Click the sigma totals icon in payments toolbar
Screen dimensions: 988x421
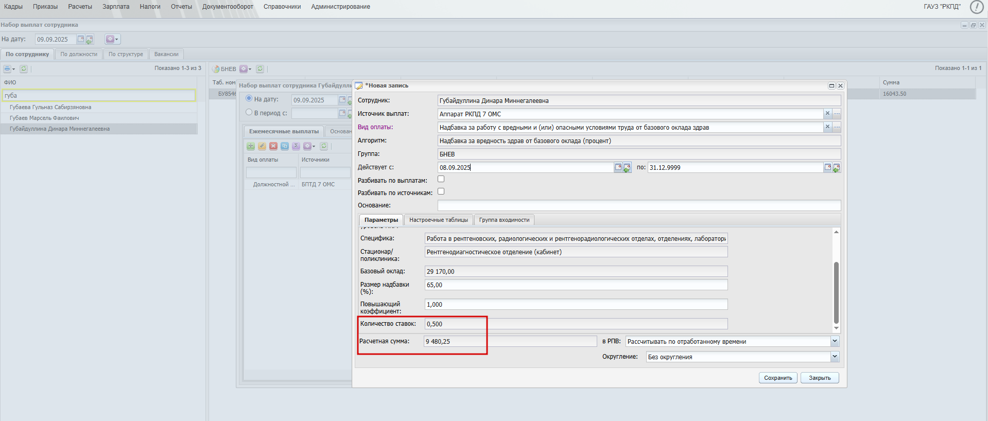[x=296, y=146]
